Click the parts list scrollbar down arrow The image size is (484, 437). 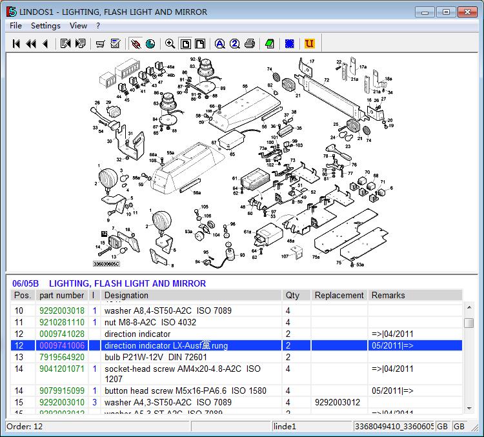pos(469,409)
